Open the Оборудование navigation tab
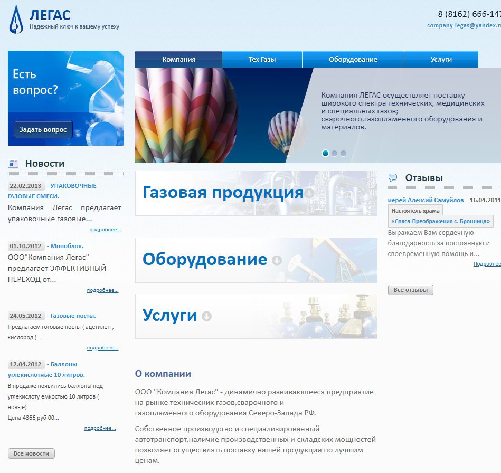The width and height of the screenshot is (501, 473). click(353, 59)
